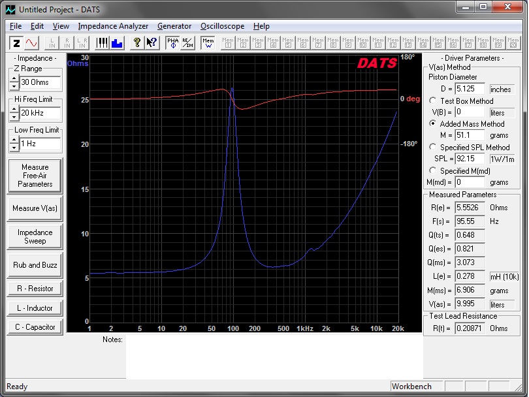Click the C - Capacitor button

35,327
